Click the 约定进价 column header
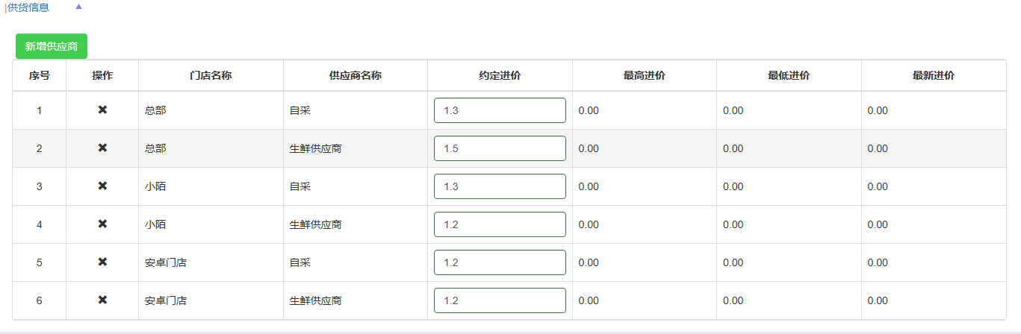 [500, 75]
